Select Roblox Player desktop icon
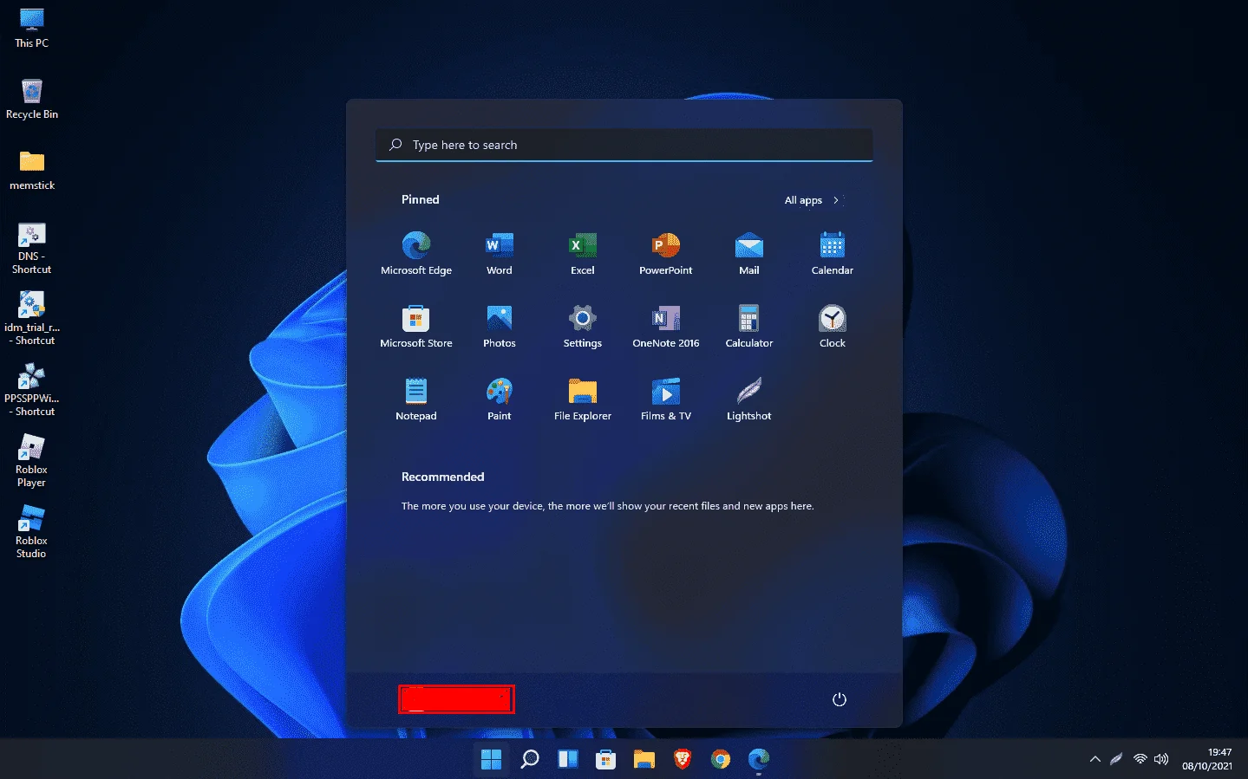 point(32,461)
